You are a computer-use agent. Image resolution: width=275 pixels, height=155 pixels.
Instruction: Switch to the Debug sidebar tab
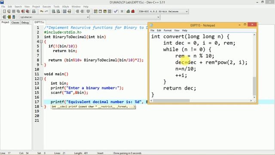coord(25,22)
